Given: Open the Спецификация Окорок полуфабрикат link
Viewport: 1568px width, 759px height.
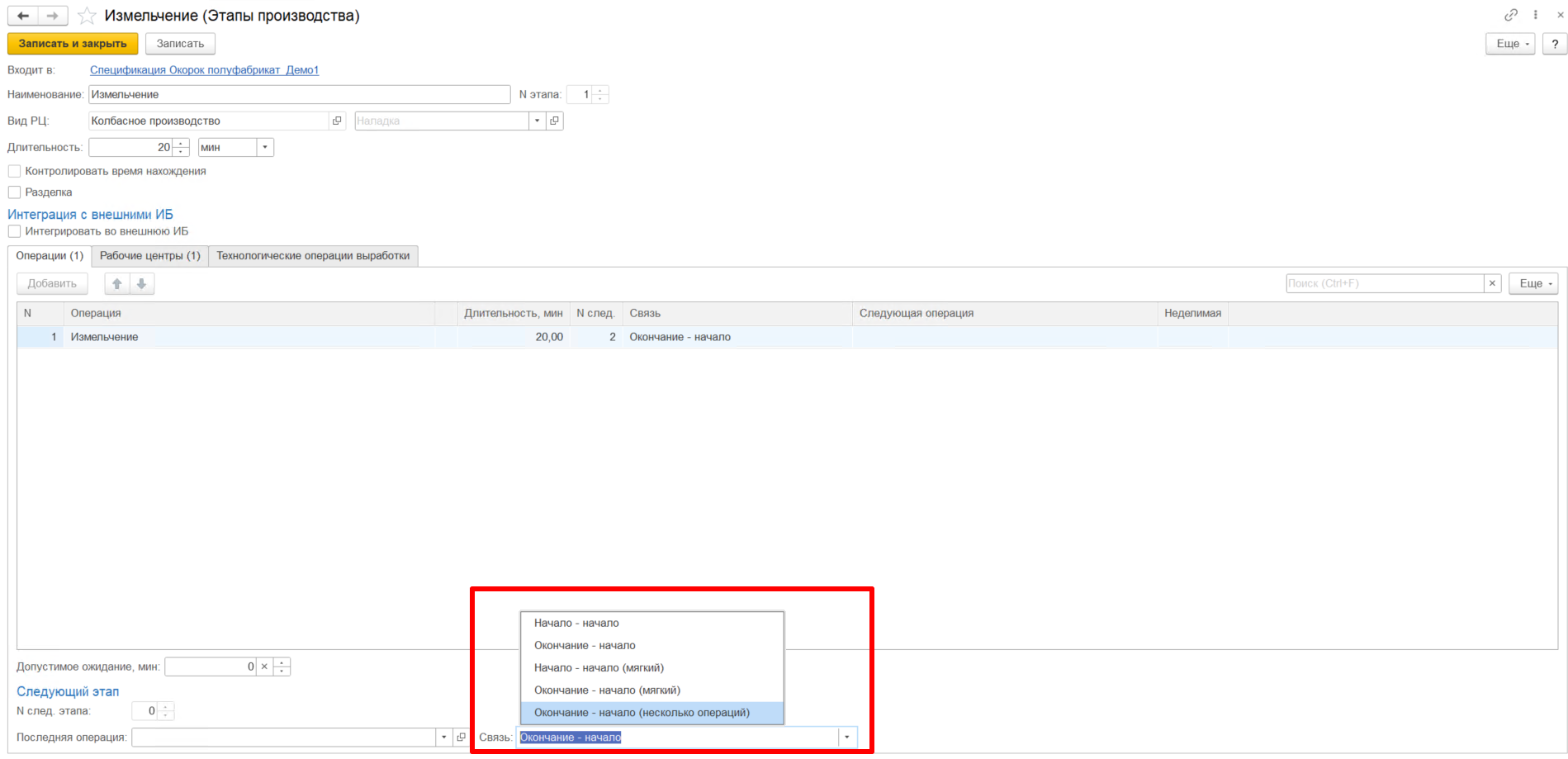Looking at the screenshot, I should [204, 70].
